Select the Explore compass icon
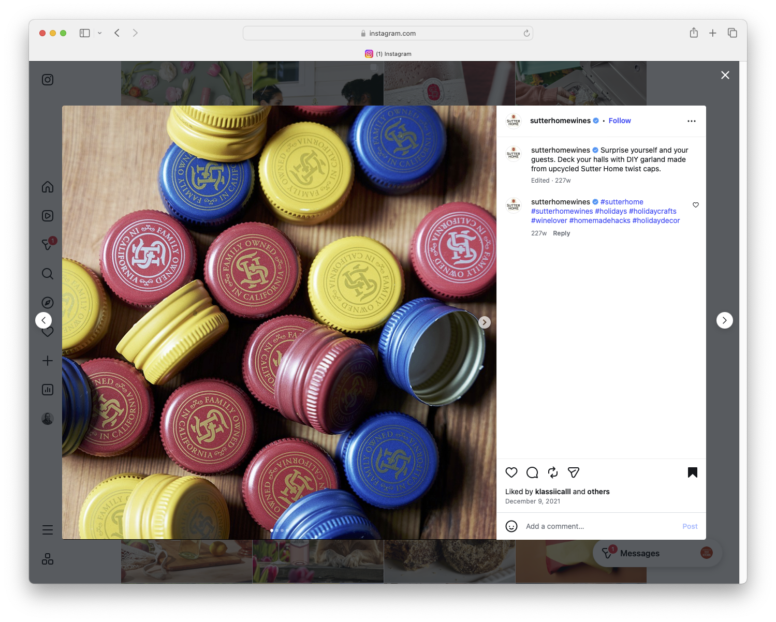This screenshot has width=776, height=622. (48, 302)
